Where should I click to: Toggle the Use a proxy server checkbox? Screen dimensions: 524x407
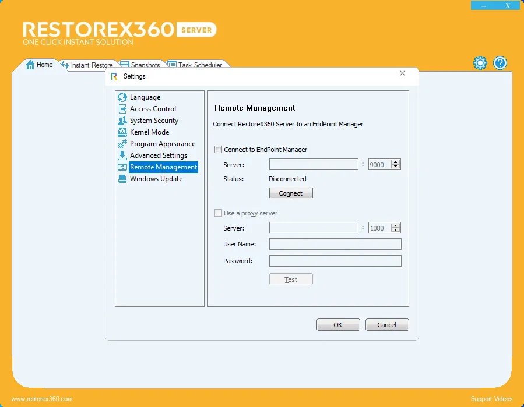pyautogui.click(x=218, y=213)
